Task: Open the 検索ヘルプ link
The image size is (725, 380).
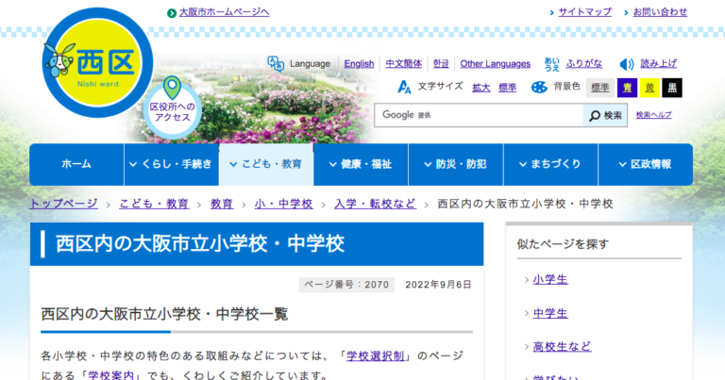Action: point(654,115)
